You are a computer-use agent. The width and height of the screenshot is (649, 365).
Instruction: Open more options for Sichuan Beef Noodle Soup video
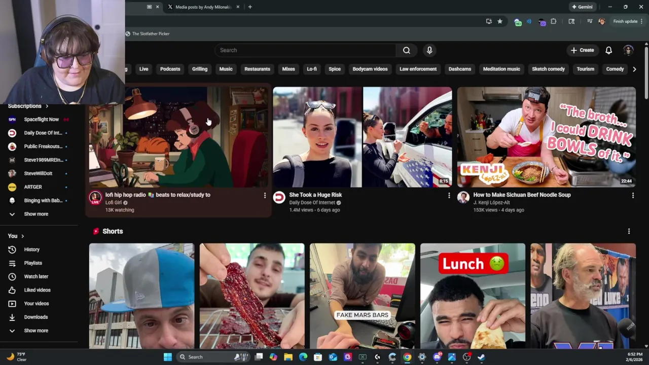click(x=633, y=195)
